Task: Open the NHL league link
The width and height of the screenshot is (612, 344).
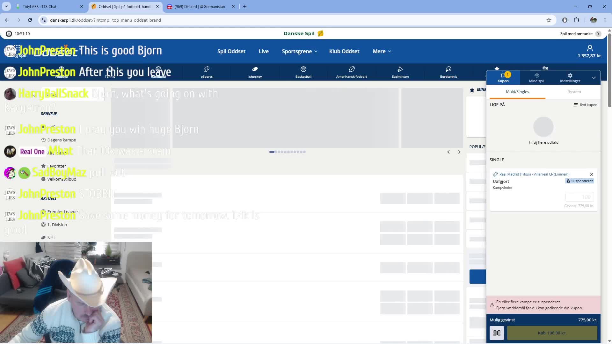Action: coord(48,238)
